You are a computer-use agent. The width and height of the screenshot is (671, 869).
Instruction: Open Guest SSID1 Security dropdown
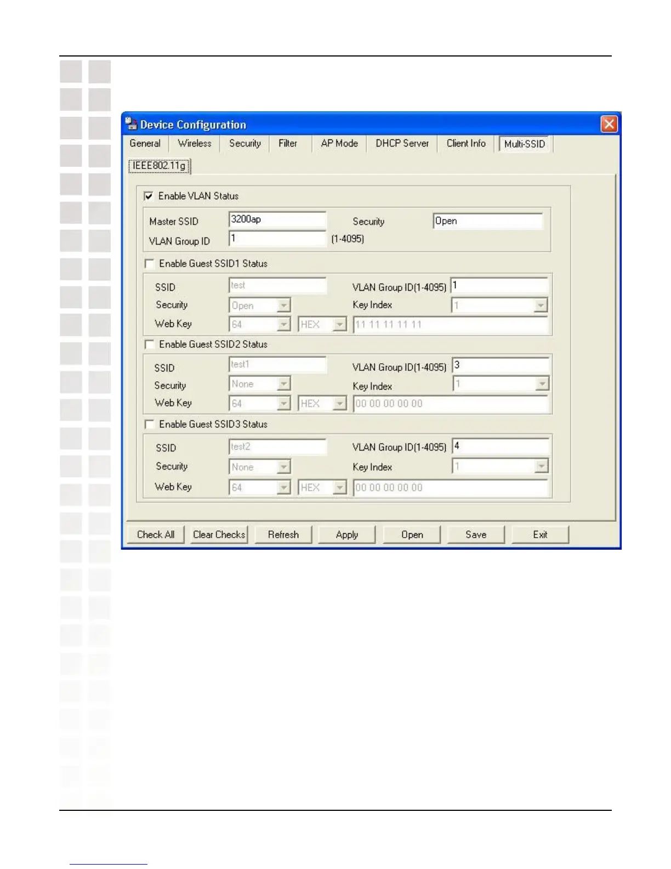(x=259, y=305)
